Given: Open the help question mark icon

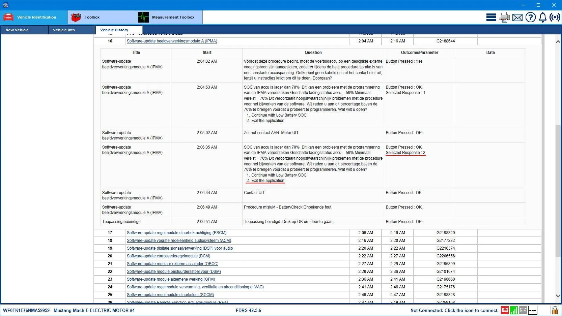Looking at the screenshot, I should [530, 17].
